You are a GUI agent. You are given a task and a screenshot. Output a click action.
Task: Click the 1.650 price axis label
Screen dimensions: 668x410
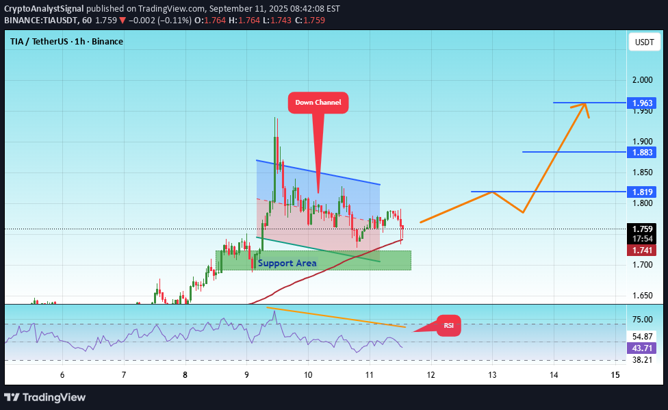643,296
